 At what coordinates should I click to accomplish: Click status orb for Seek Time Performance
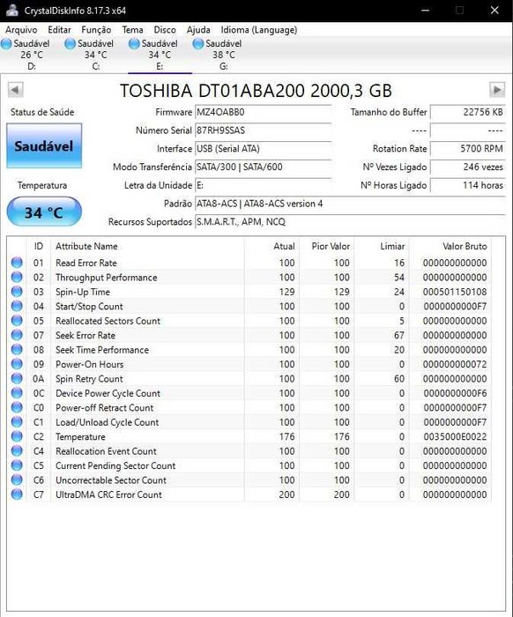[x=17, y=349]
